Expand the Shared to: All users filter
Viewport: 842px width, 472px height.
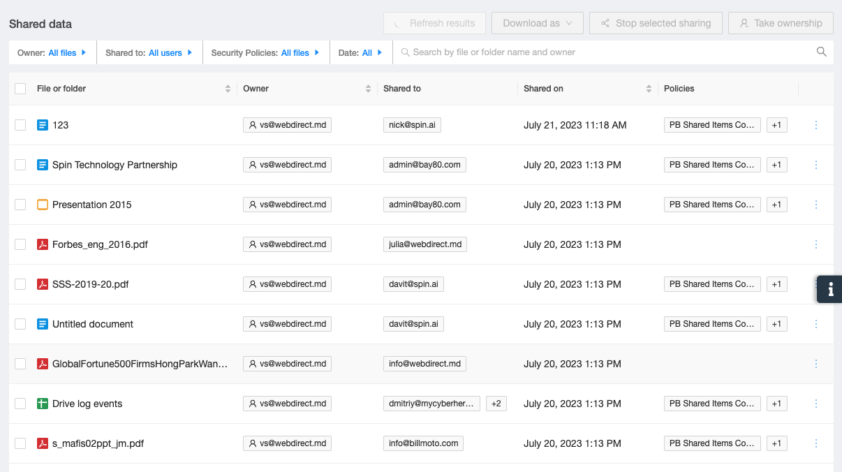[x=149, y=52]
